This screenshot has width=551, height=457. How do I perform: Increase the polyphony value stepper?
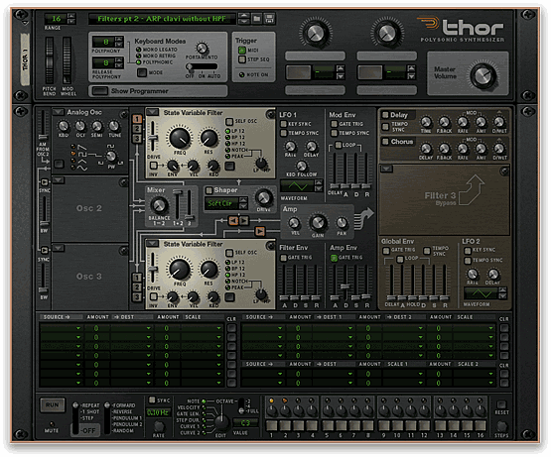pos(119,39)
